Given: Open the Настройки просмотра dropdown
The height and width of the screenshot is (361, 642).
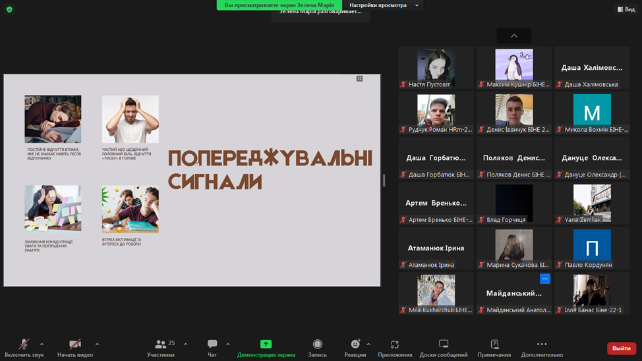Looking at the screenshot, I should tap(384, 5).
